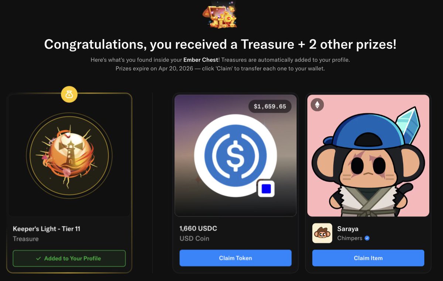Click the Chimpers collection avatar icon

(x=322, y=233)
